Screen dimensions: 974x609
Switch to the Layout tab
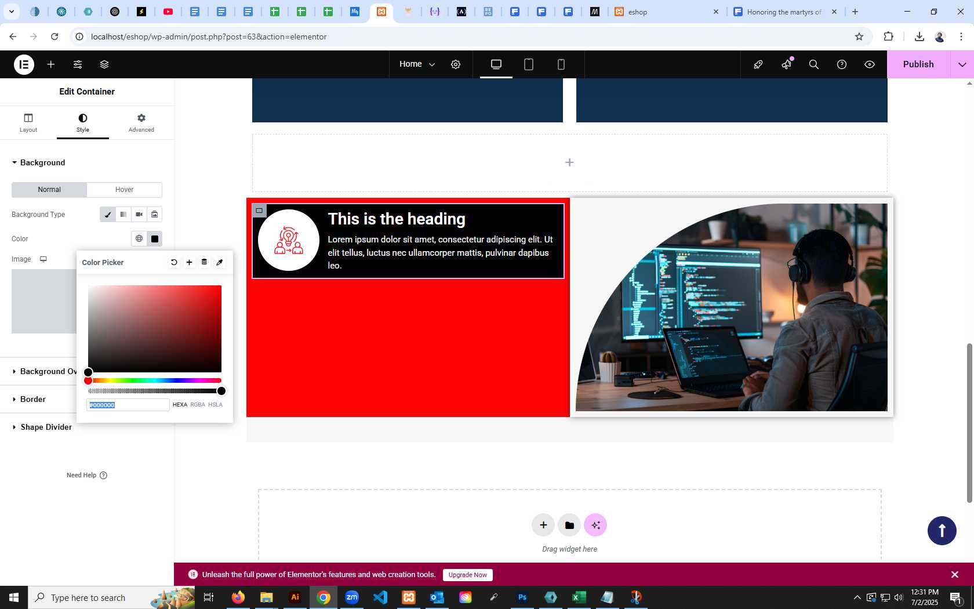(28, 122)
